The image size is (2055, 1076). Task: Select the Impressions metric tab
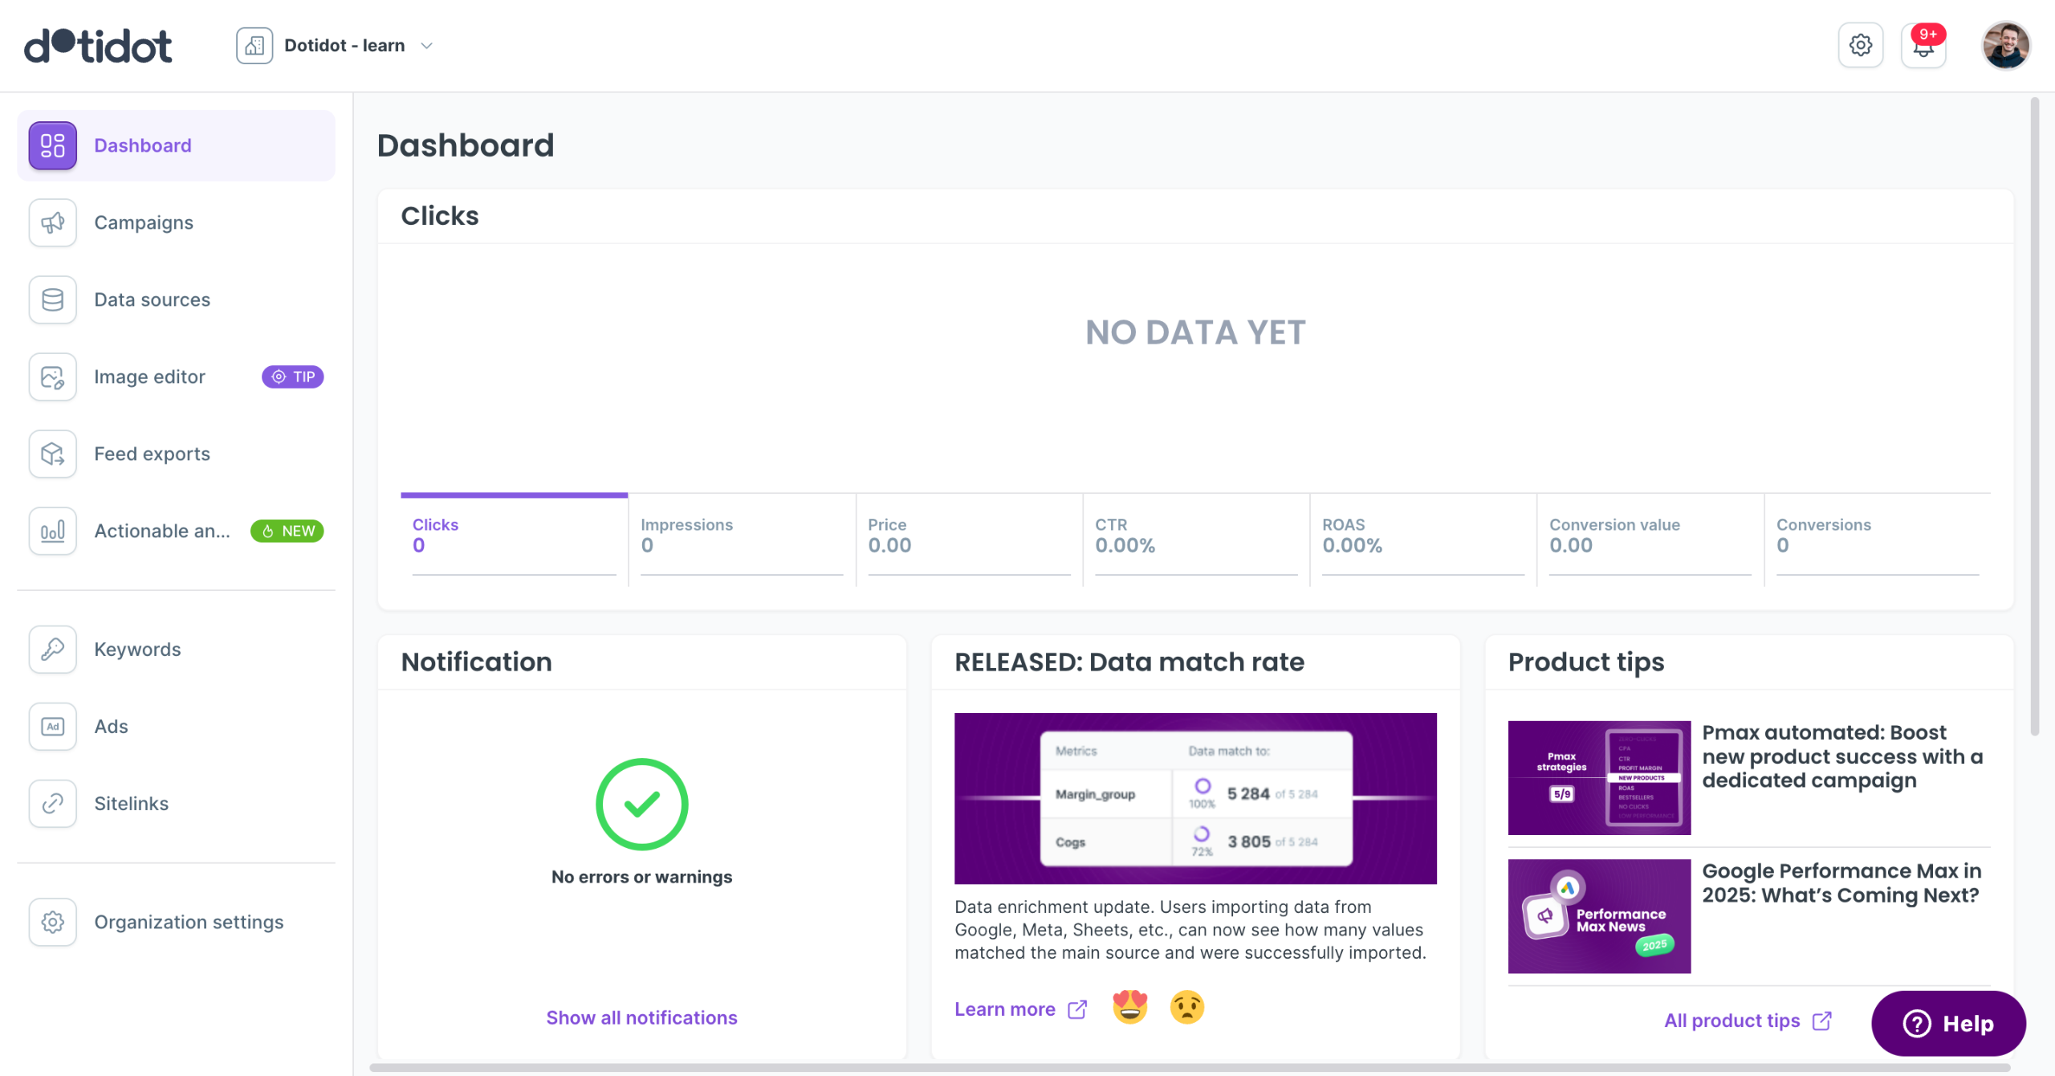tap(741, 536)
